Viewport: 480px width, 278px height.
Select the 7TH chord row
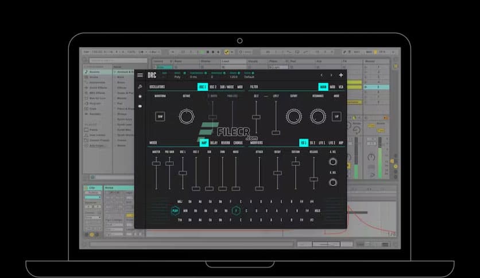tap(180, 220)
